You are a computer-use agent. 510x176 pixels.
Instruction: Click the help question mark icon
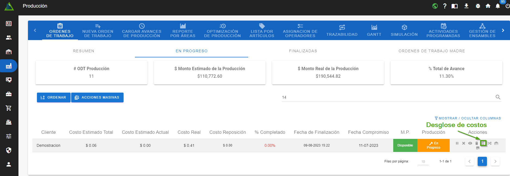click(x=445, y=6)
